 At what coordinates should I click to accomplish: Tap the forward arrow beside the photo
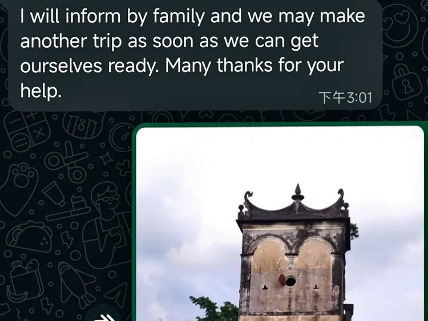[106, 317]
